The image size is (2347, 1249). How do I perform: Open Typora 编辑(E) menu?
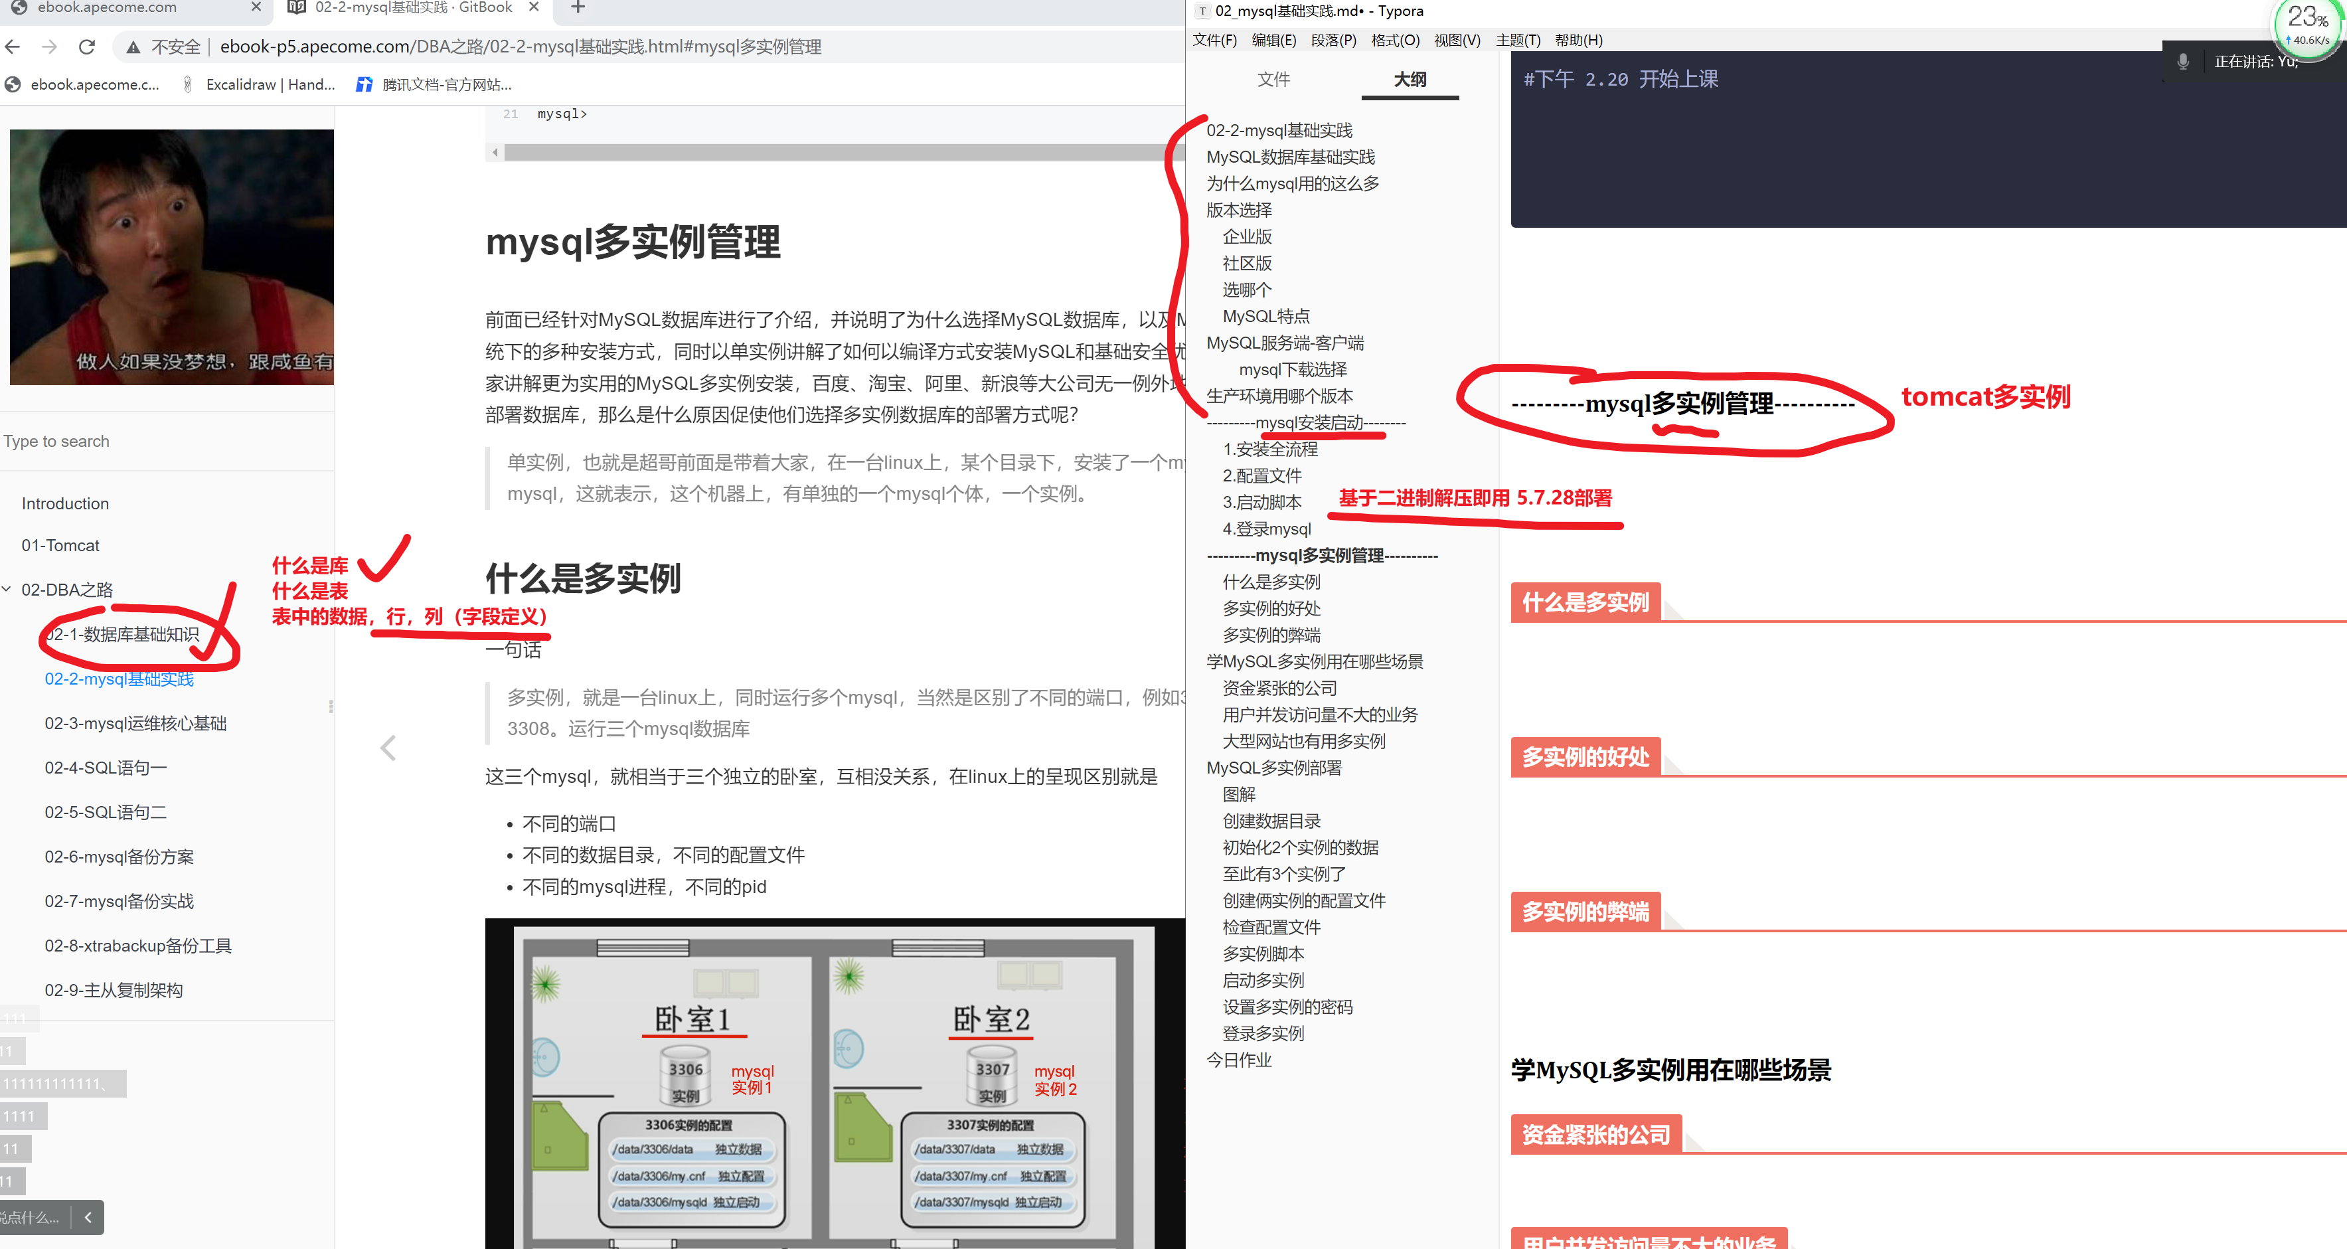click(1273, 40)
